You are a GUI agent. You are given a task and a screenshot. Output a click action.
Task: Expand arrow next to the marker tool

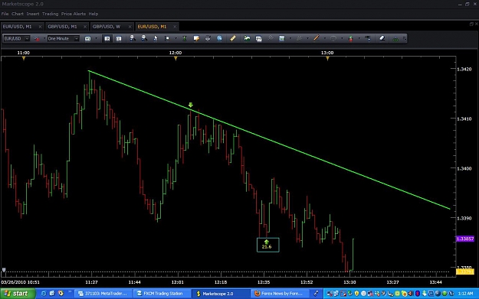coord(176,38)
